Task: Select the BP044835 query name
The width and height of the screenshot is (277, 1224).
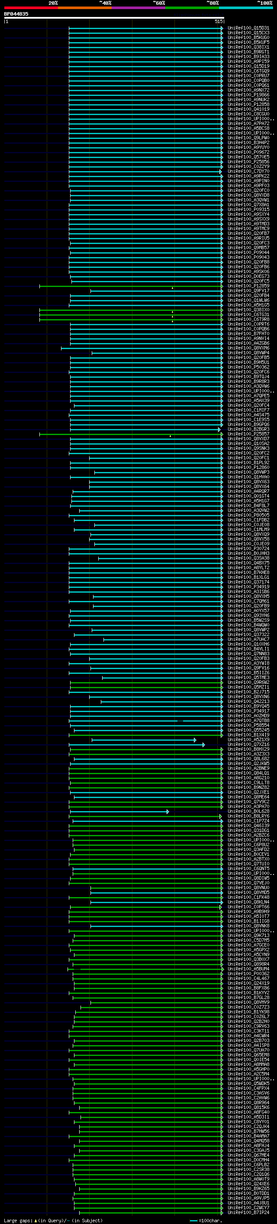Action: click(16, 14)
